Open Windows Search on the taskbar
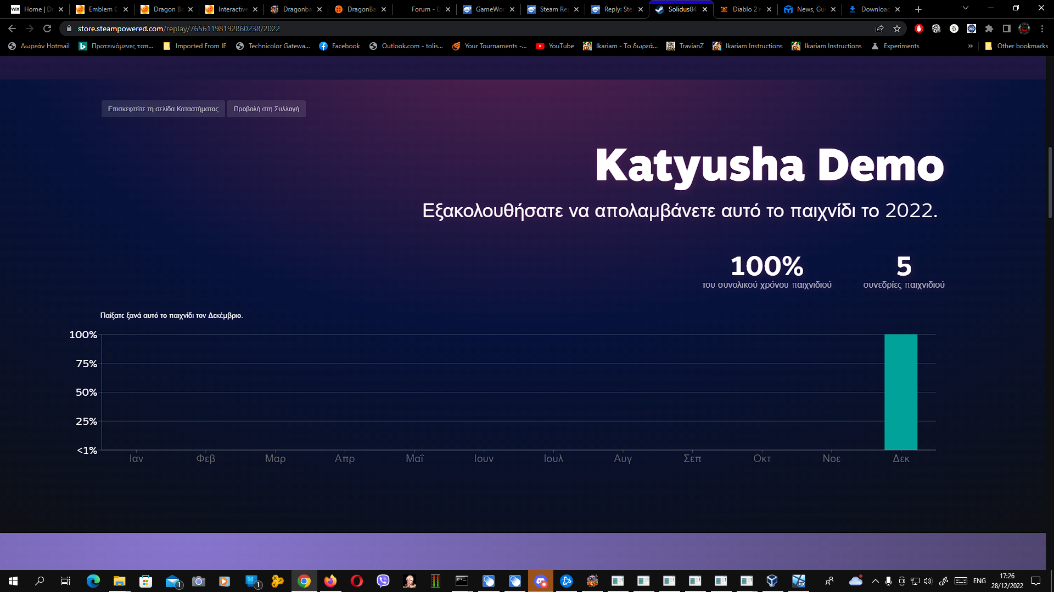Viewport: 1054px width, 592px height. 40,581
